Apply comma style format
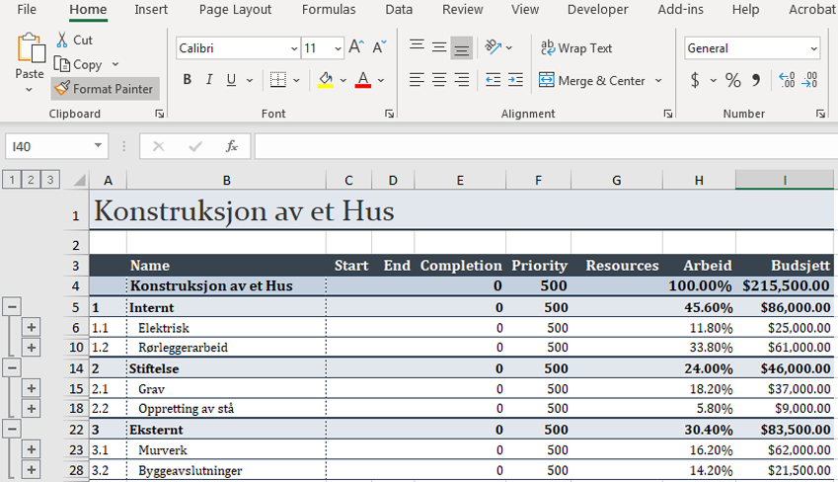The width and height of the screenshot is (838, 482). point(756,80)
